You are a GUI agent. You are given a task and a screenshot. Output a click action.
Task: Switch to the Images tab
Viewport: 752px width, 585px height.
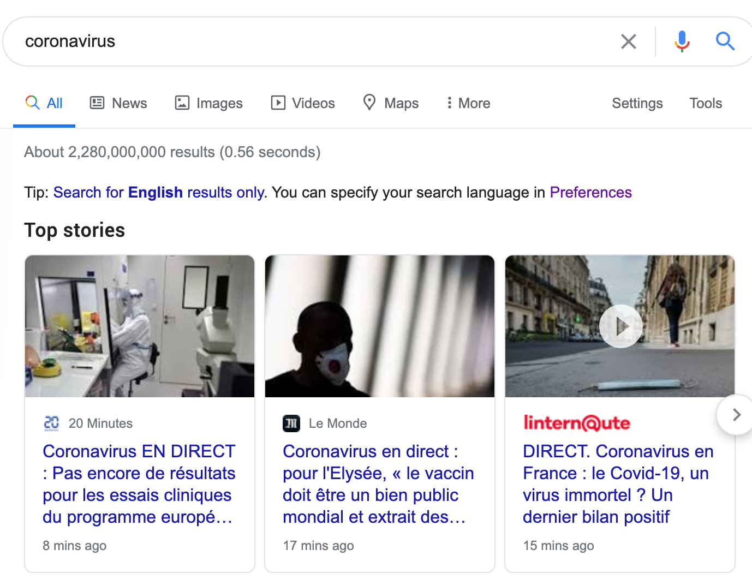click(x=208, y=103)
